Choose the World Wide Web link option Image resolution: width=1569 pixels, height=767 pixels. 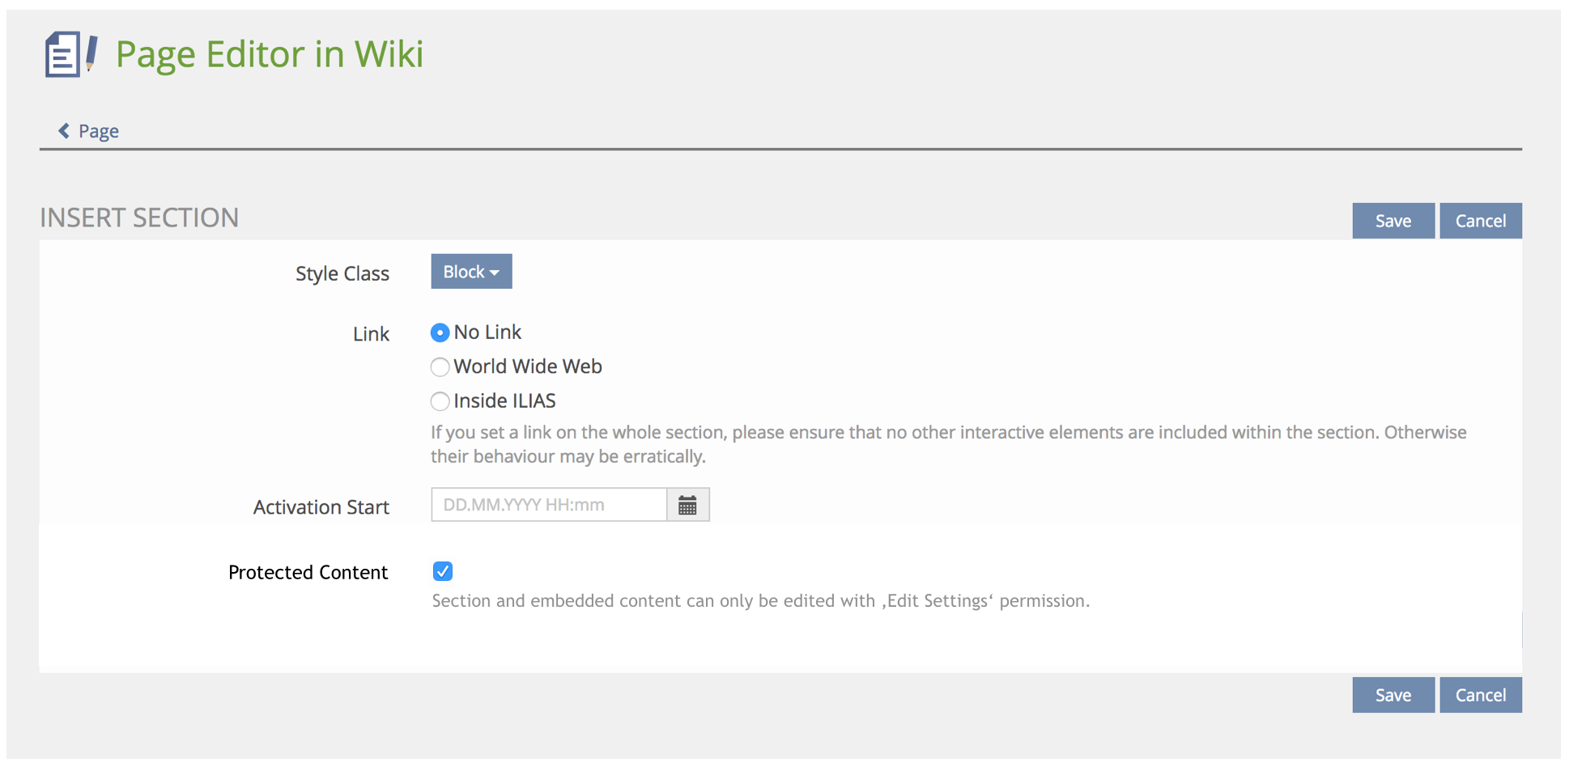click(440, 367)
